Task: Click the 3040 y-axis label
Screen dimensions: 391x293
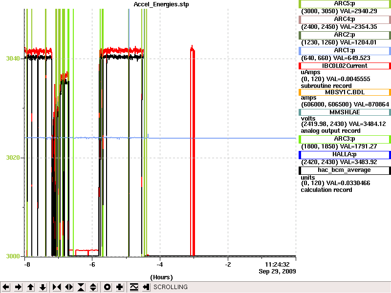Action: pyautogui.click(x=13, y=59)
